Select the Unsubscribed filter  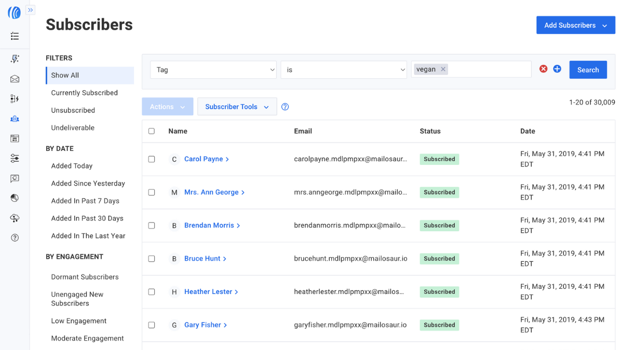(x=73, y=110)
